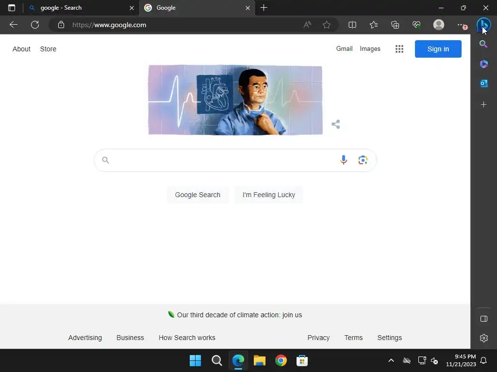Open the Images link
Viewport: 497px width, 372px height.
click(x=370, y=49)
